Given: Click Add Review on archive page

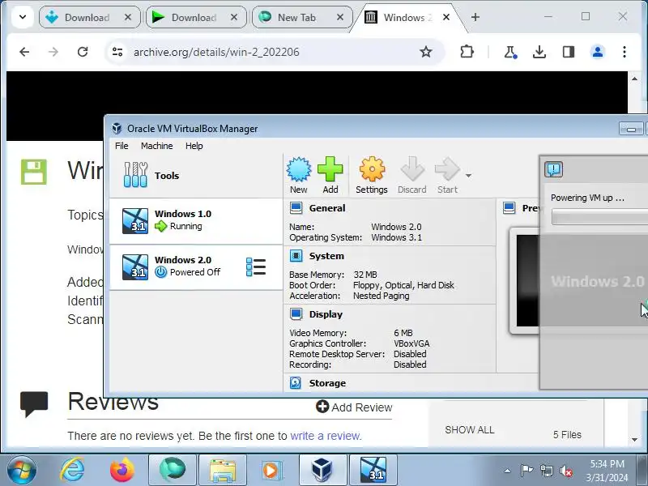Looking at the screenshot, I should (354, 407).
